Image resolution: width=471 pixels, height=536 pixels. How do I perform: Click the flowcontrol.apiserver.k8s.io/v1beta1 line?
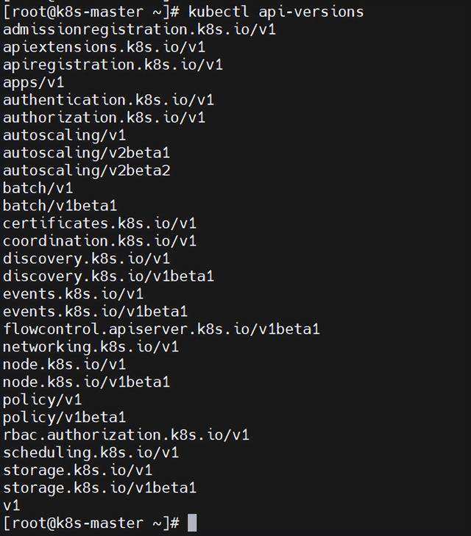(161, 329)
